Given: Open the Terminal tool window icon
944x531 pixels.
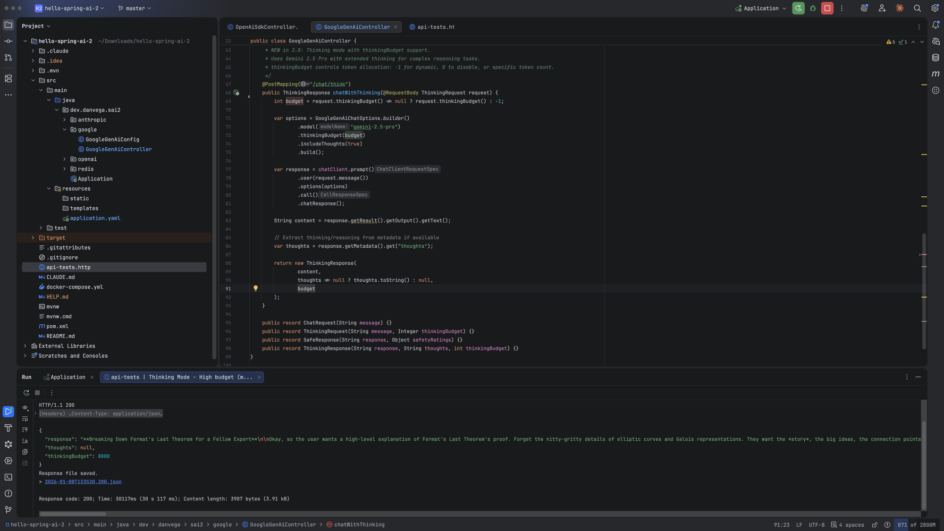Looking at the screenshot, I should click(8, 477).
